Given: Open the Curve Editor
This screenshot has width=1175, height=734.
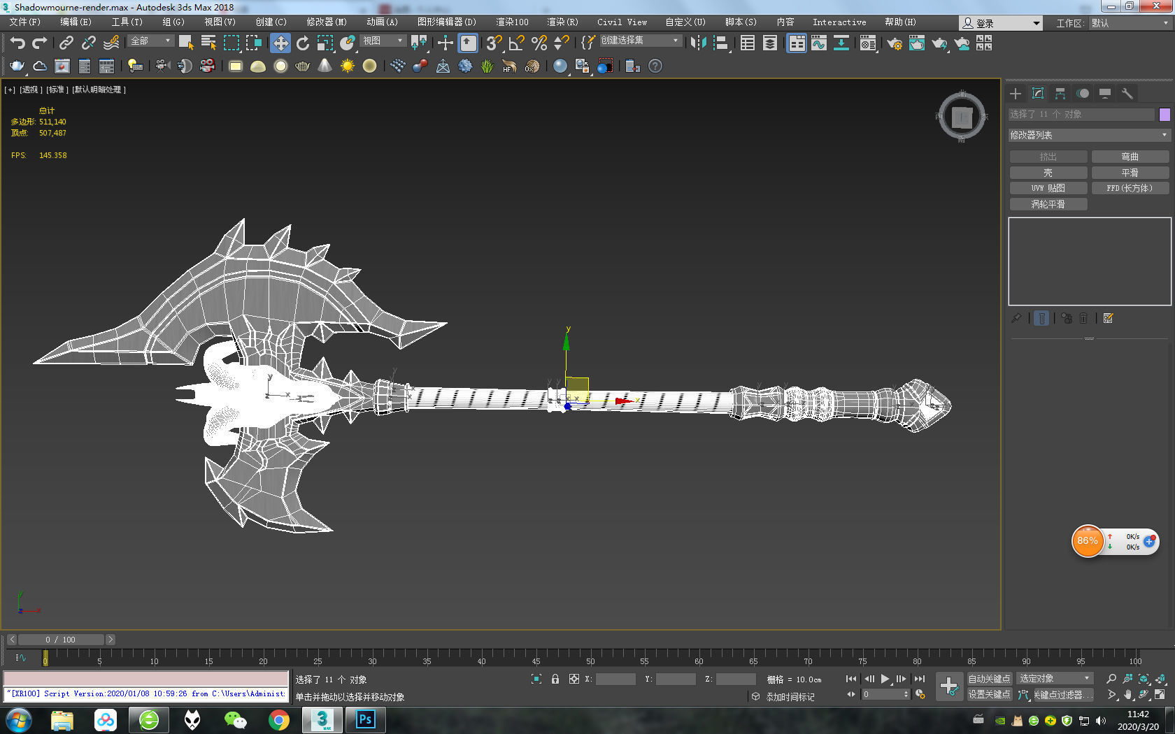Looking at the screenshot, I should coord(819,43).
